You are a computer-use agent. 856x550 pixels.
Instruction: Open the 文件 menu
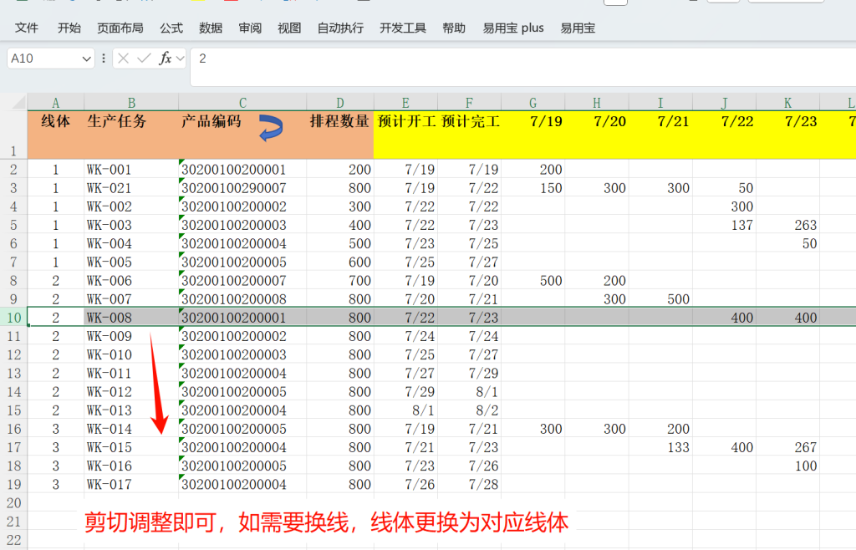(26, 28)
